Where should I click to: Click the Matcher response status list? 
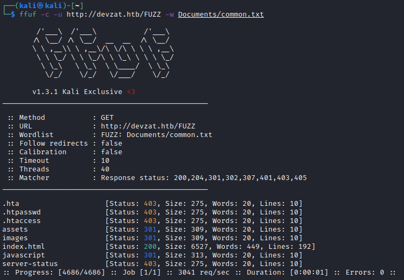(204, 178)
